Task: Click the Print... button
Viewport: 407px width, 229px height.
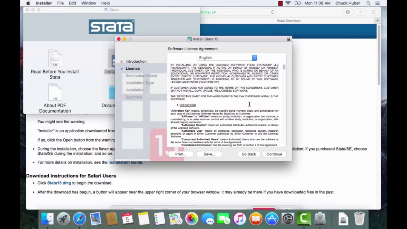Action: click(x=181, y=154)
